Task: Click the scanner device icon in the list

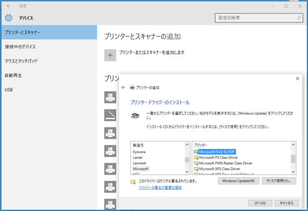Action: 110,115
